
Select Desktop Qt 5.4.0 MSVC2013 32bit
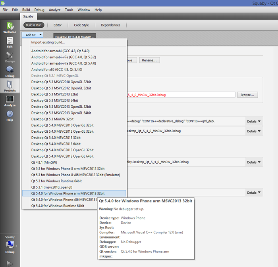(75, 137)
